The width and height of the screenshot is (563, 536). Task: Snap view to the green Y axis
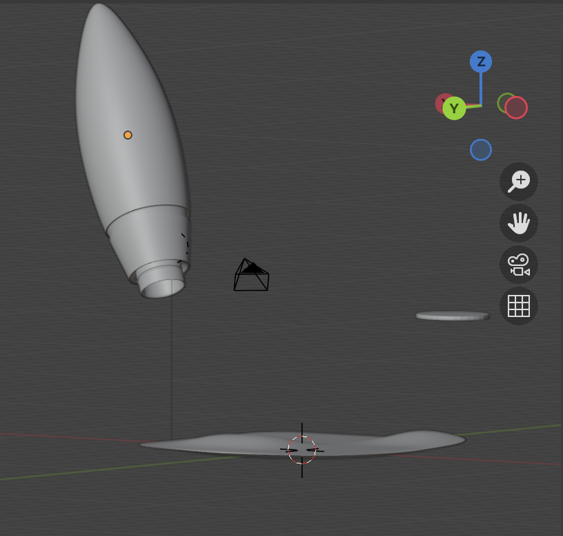point(454,108)
